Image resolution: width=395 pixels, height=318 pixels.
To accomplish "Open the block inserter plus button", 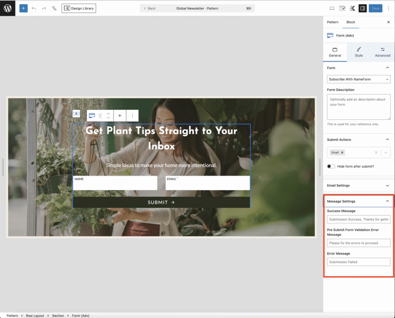I will 24,8.
